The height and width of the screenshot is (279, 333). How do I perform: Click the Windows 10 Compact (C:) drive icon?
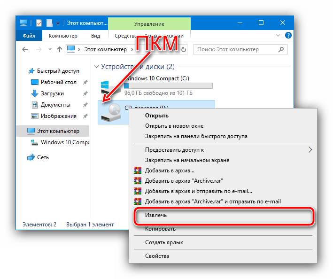click(110, 87)
